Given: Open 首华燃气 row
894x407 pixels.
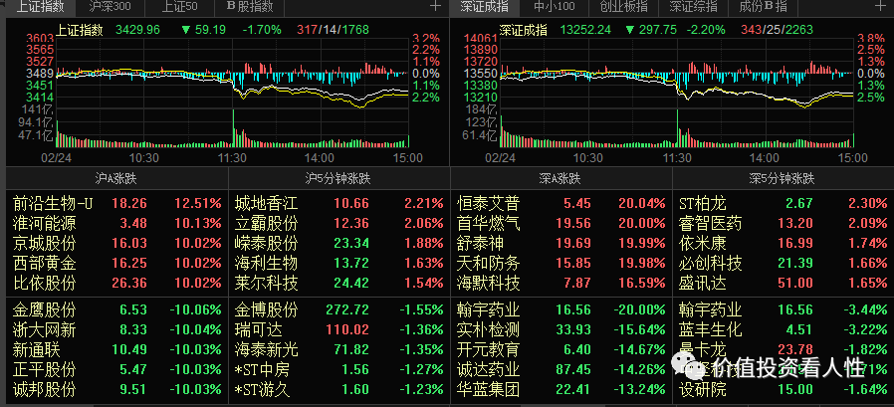Looking at the screenshot, I should point(560,224).
